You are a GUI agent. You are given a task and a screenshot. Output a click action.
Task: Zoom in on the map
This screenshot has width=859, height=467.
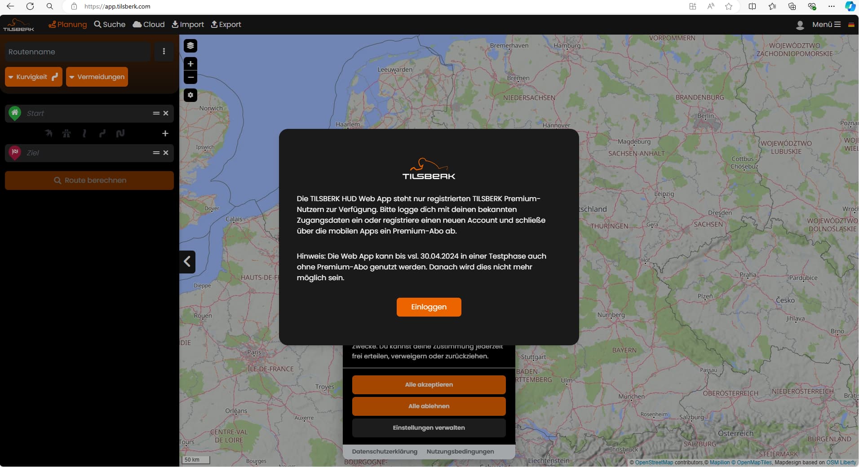pyautogui.click(x=190, y=64)
